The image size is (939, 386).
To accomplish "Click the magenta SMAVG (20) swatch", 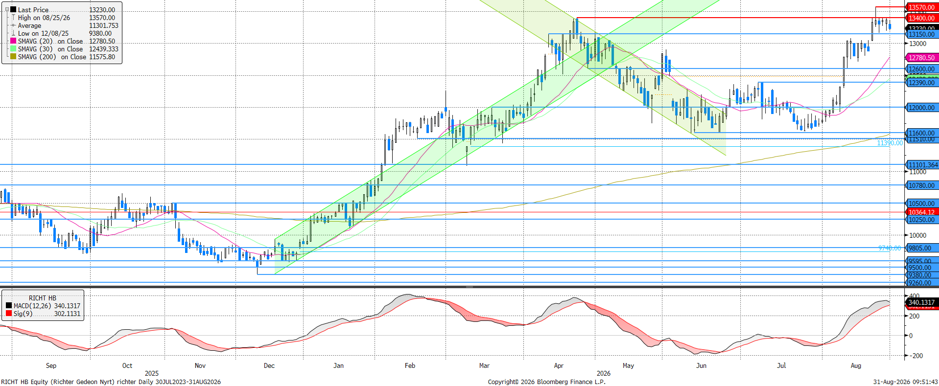I will click(13, 41).
